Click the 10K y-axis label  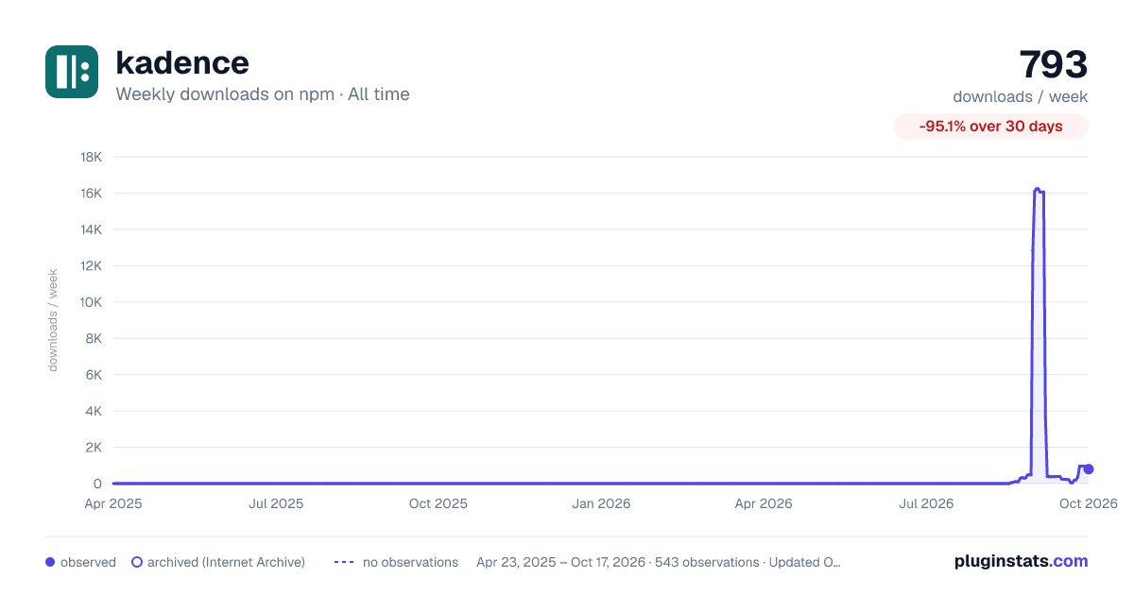tap(92, 302)
